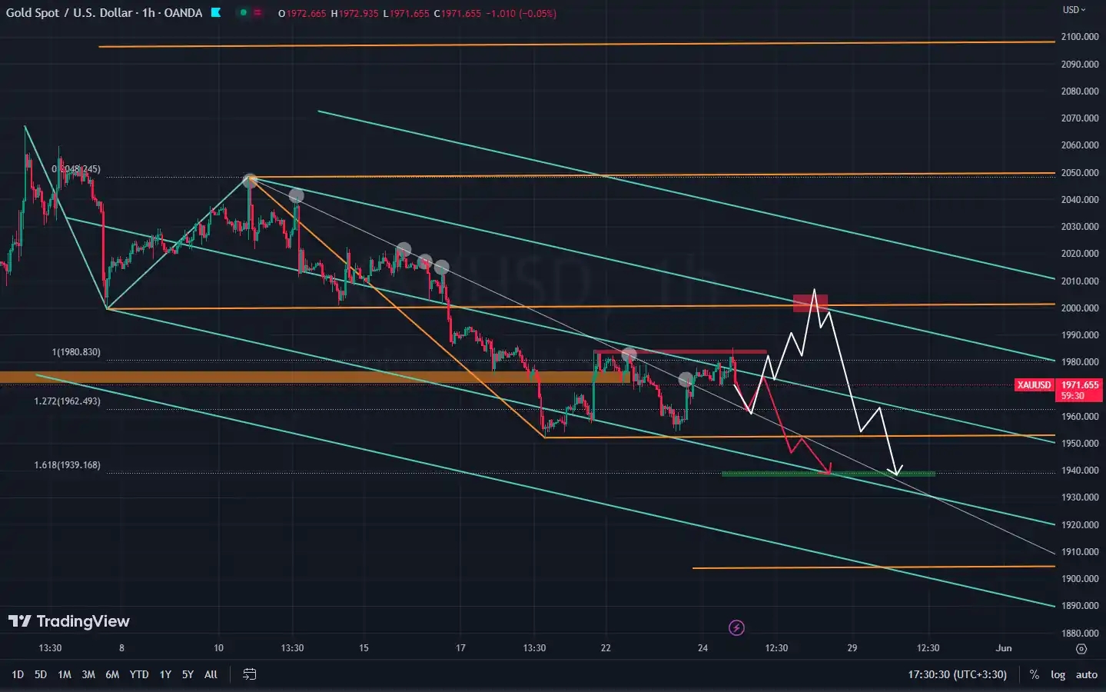Select the 1Y time range

165,674
